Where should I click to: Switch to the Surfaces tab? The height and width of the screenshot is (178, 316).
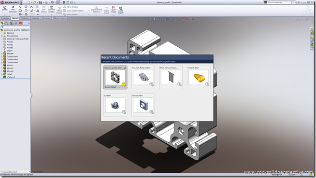click(x=25, y=18)
